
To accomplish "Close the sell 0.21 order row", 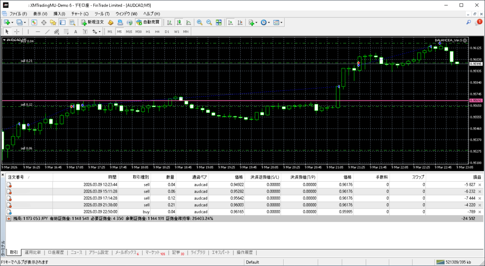I will coord(480,205).
